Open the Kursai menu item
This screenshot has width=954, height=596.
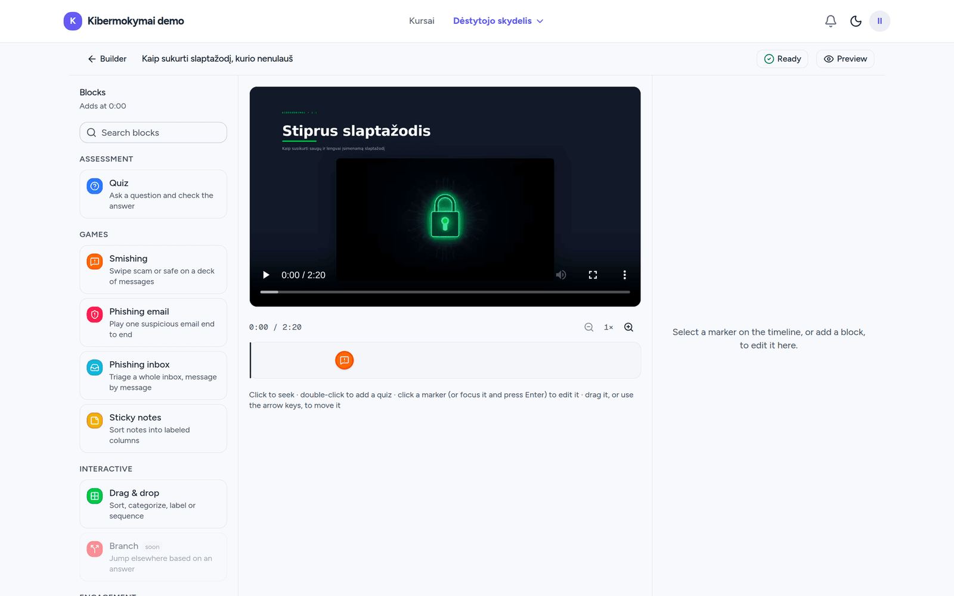[x=422, y=21]
